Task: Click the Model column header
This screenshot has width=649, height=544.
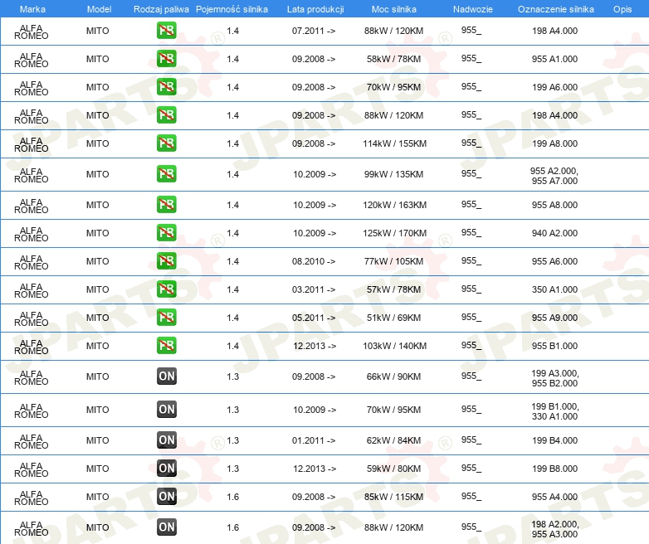Action: (x=99, y=9)
